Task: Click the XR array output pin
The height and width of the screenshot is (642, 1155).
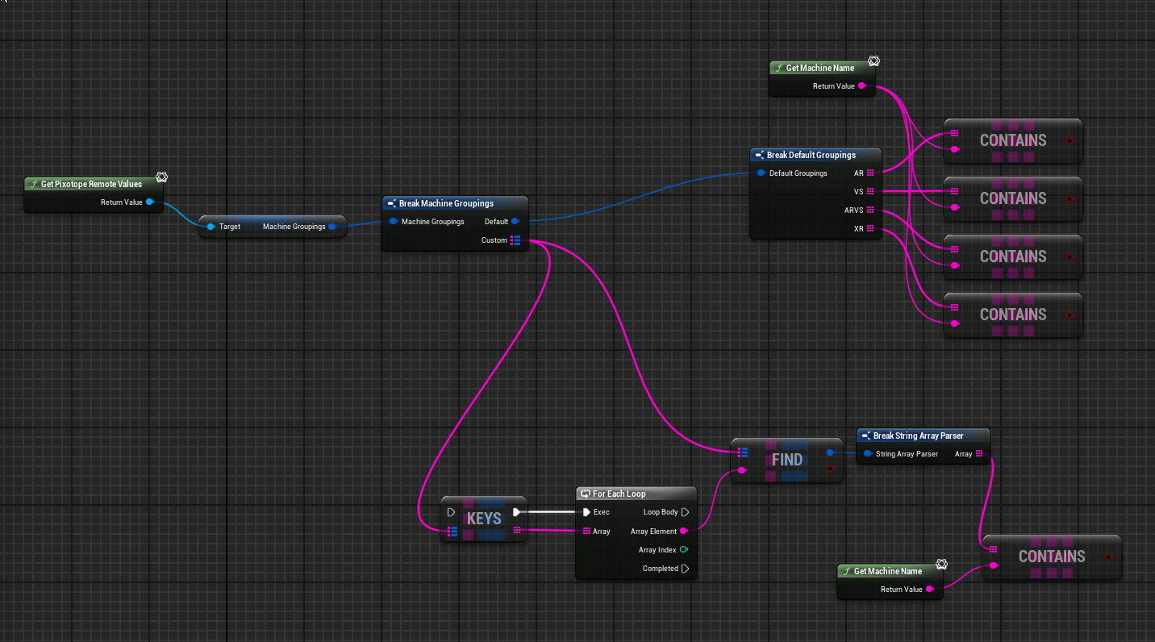Action: coord(870,230)
